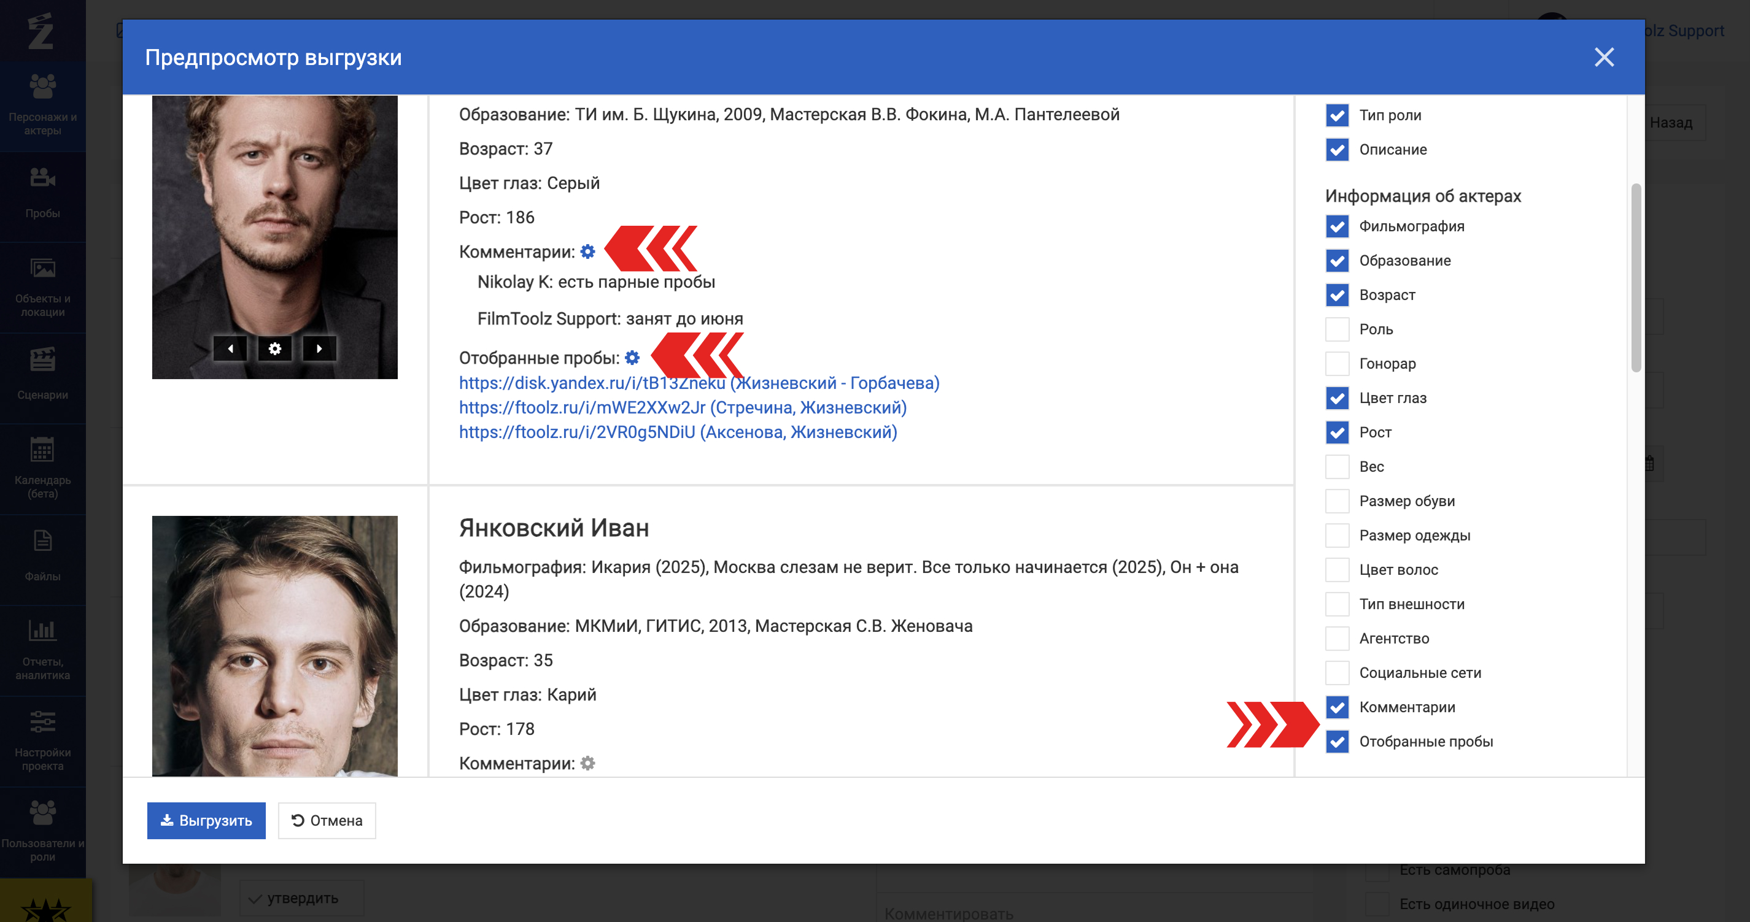Viewport: 1750px width, 922px height.
Task: Enable the Гонорар checkbox
Action: pyautogui.click(x=1337, y=364)
